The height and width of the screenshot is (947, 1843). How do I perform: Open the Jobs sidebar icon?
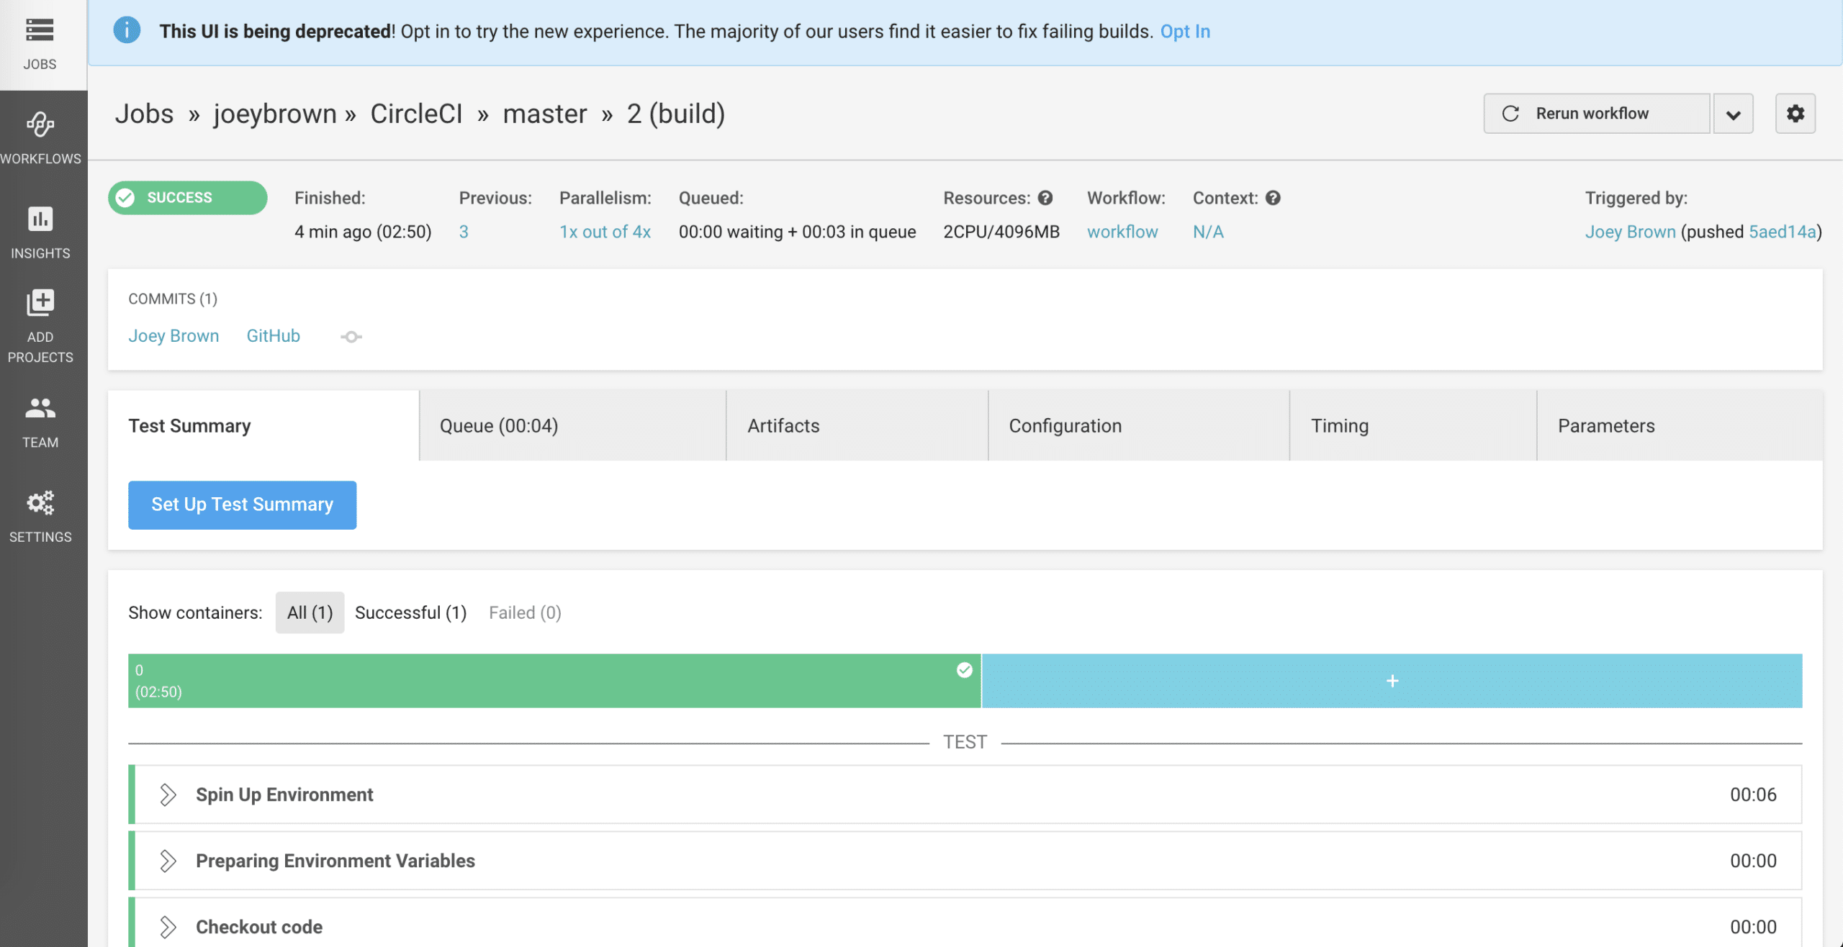(40, 30)
